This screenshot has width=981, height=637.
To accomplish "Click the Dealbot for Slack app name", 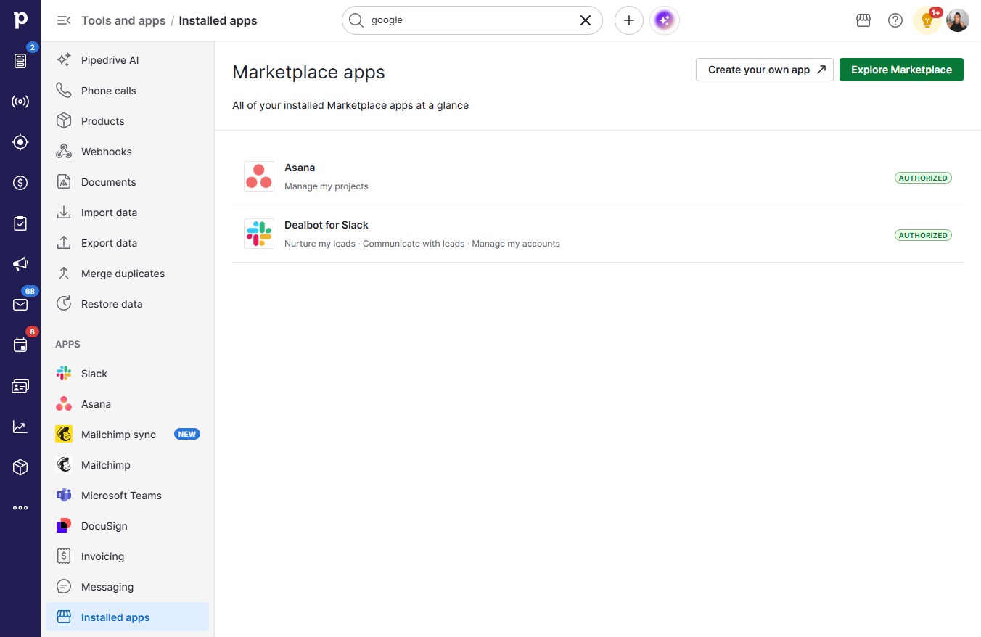I will [x=327, y=225].
